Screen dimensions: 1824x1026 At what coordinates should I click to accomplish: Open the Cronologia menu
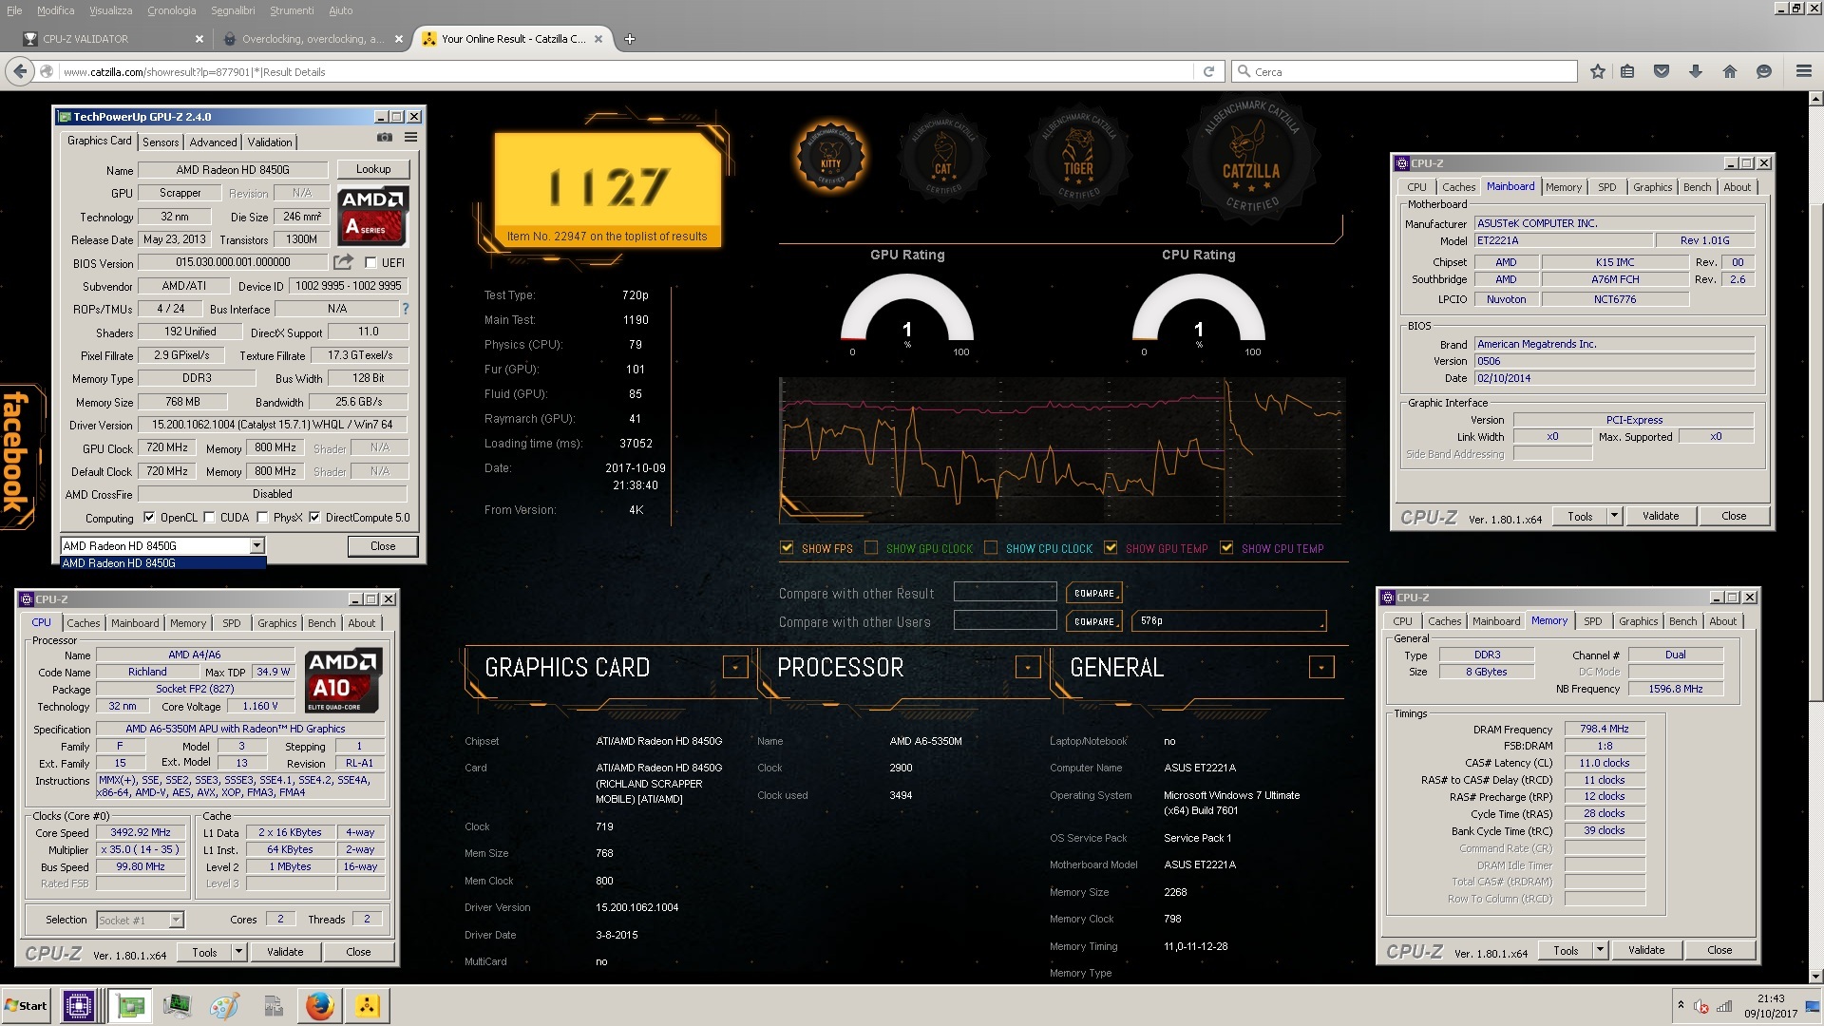(x=171, y=10)
